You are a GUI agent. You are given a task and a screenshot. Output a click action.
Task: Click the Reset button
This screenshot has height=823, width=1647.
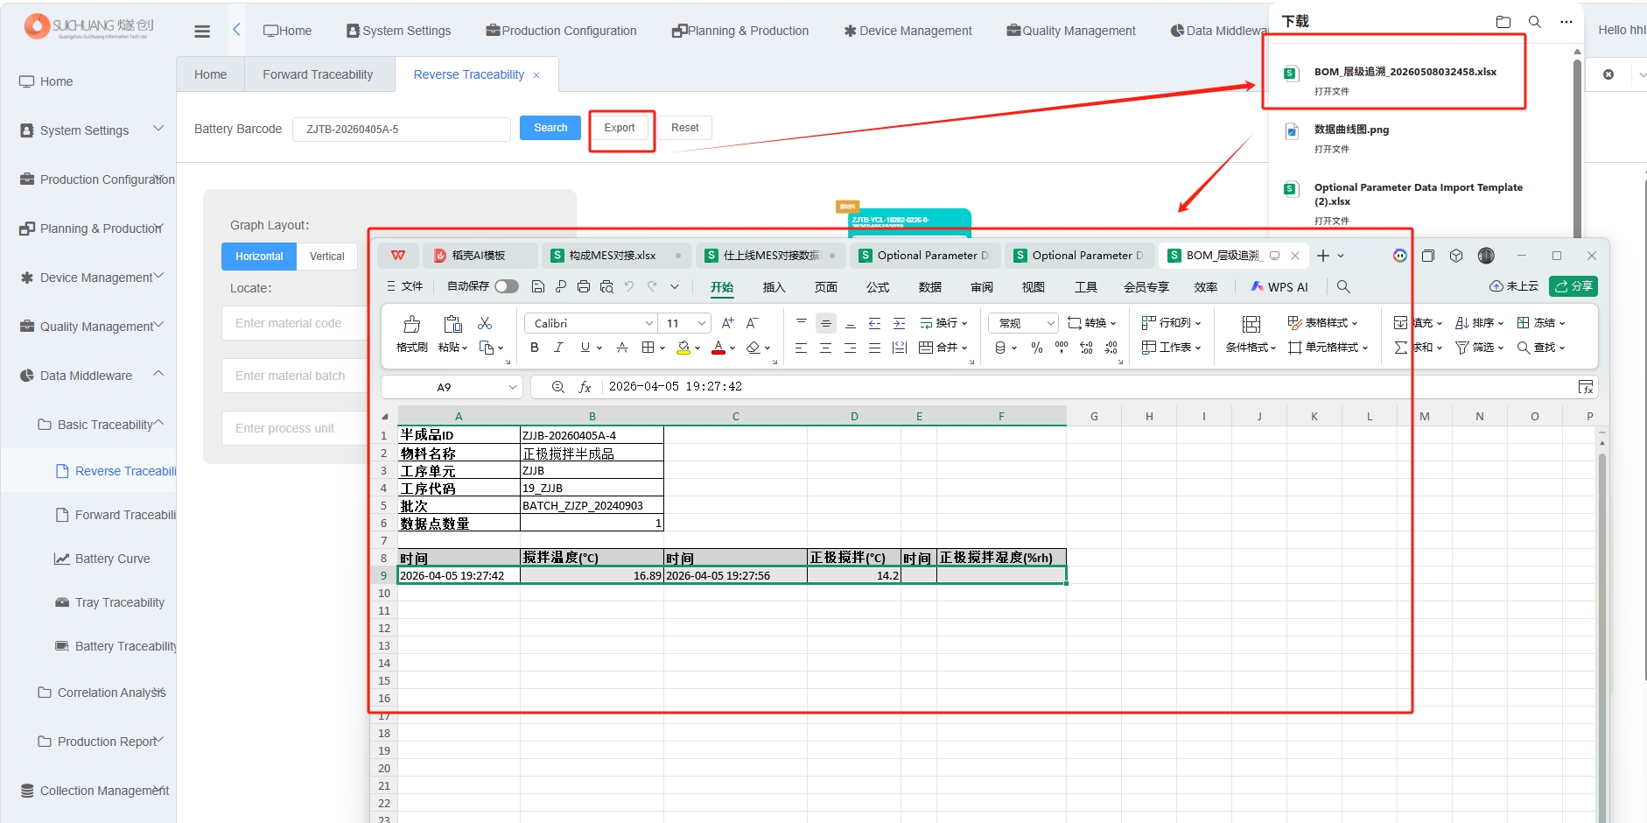pos(685,128)
